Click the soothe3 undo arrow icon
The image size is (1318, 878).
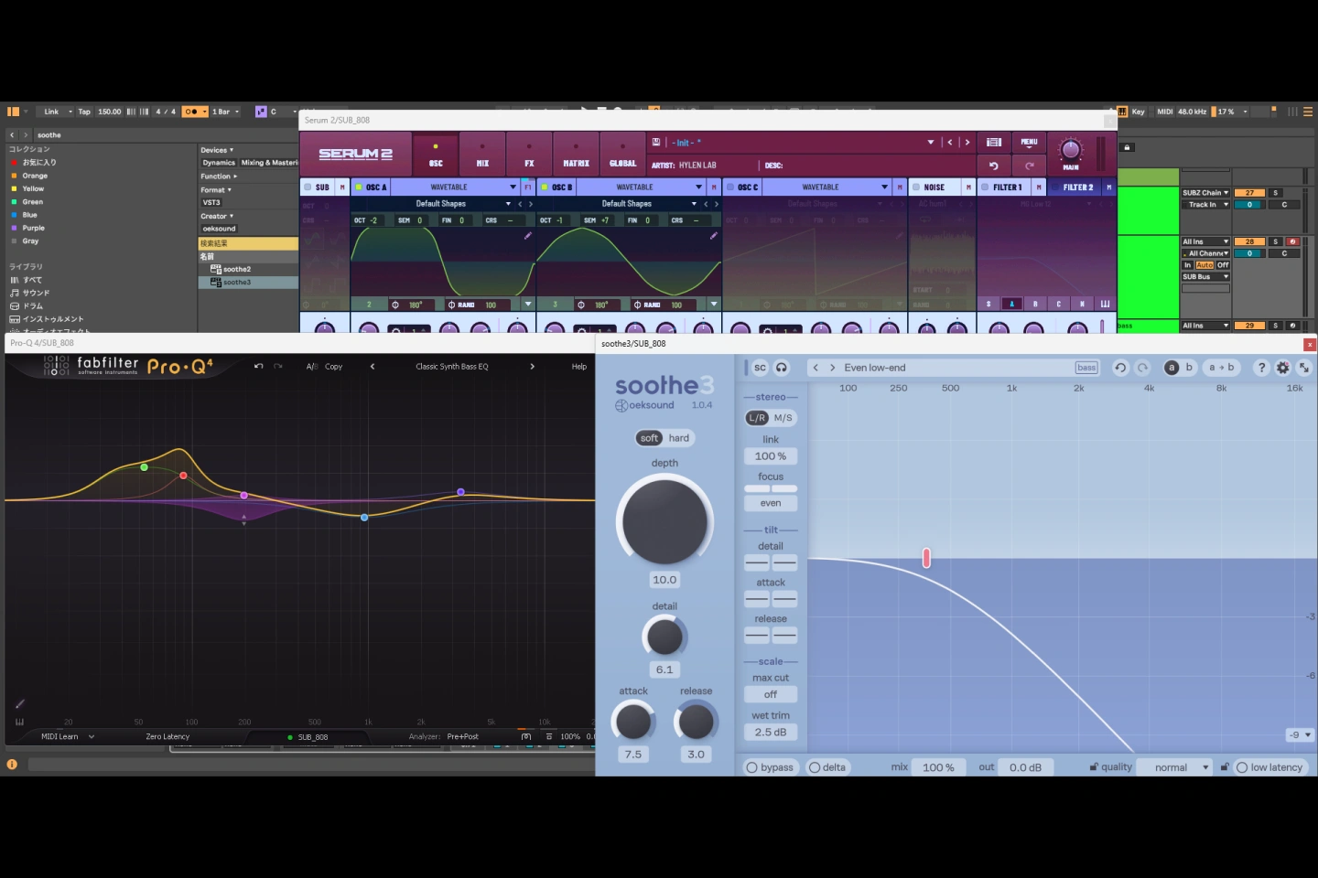click(1120, 368)
